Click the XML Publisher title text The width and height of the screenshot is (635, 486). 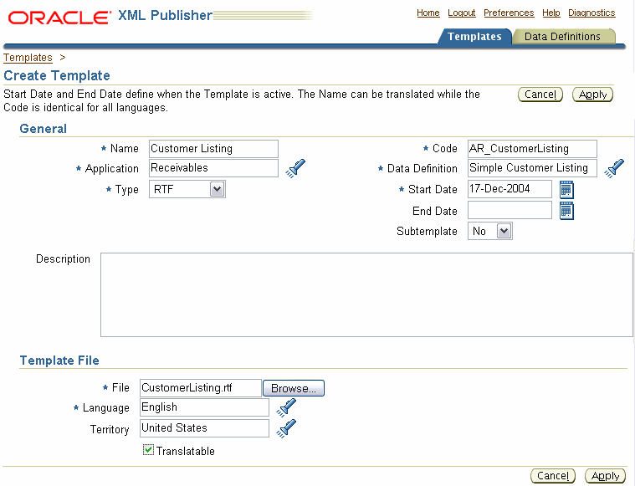[165, 15]
